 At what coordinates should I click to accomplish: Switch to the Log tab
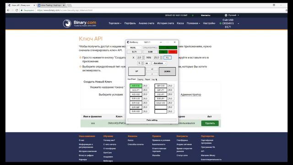[153, 79]
